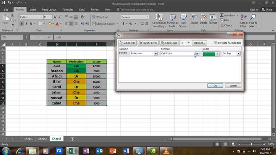Toggle My data has headers checkbox

215,43
